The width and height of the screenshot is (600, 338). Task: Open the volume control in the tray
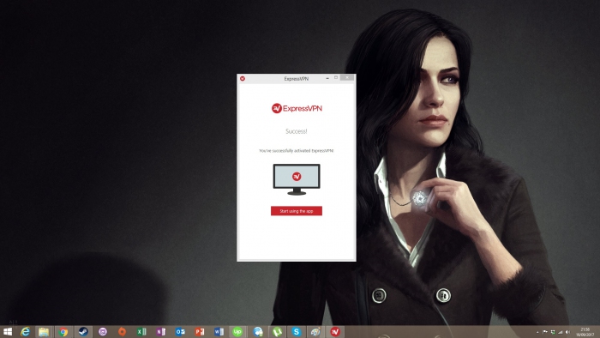click(567, 332)
